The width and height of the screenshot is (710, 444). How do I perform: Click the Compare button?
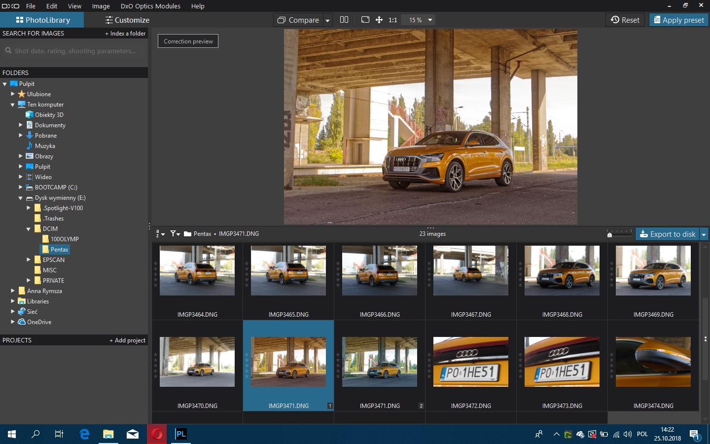pos(298,20)
